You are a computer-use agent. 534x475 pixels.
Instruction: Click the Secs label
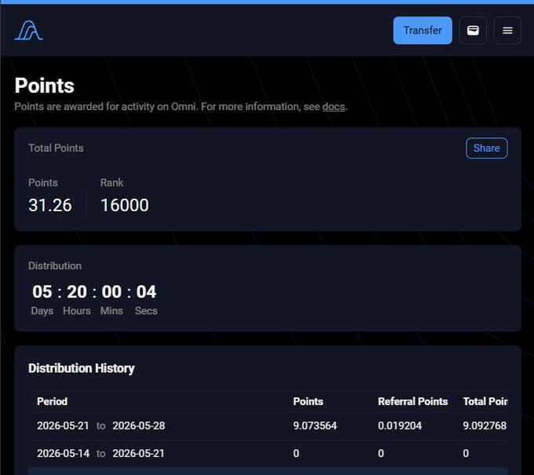[x=146, y=311]
